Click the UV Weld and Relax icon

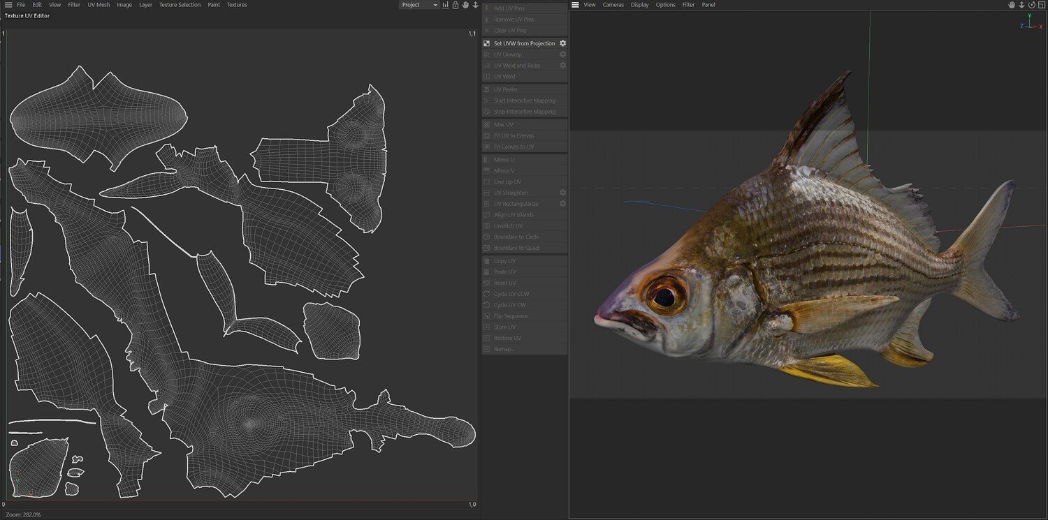pyautogui.click(x=487, y=66)
